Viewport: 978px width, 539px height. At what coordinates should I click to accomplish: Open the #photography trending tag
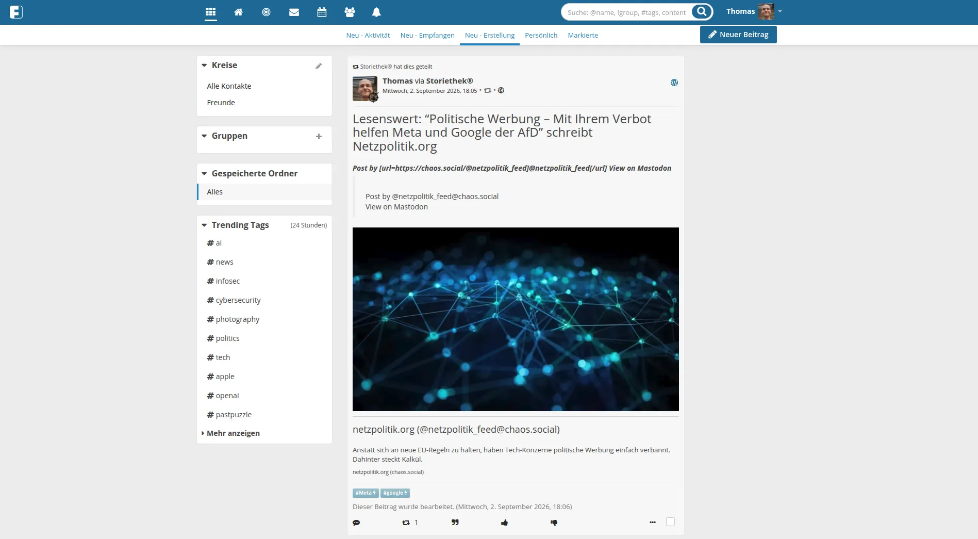(233, 319)
